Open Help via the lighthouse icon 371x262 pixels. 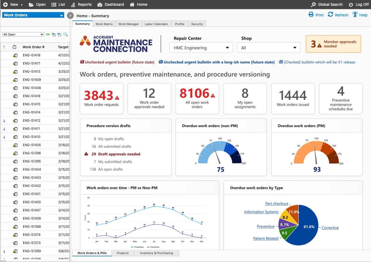[x=355, y=15]
